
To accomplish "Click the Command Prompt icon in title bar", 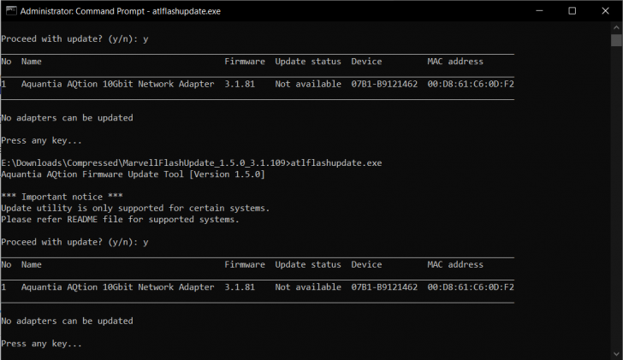I will tap(11, 11).
